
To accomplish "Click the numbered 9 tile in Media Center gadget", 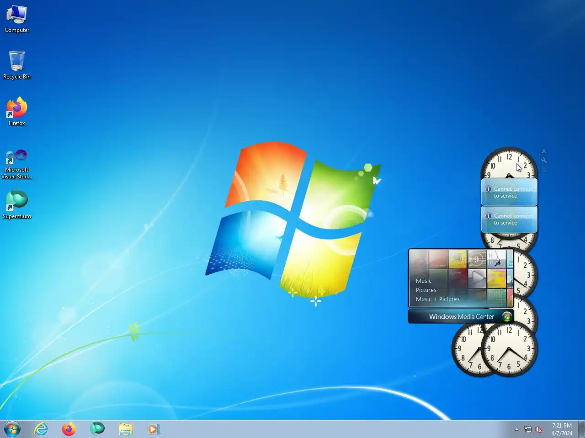I will [x=477, y=260].
